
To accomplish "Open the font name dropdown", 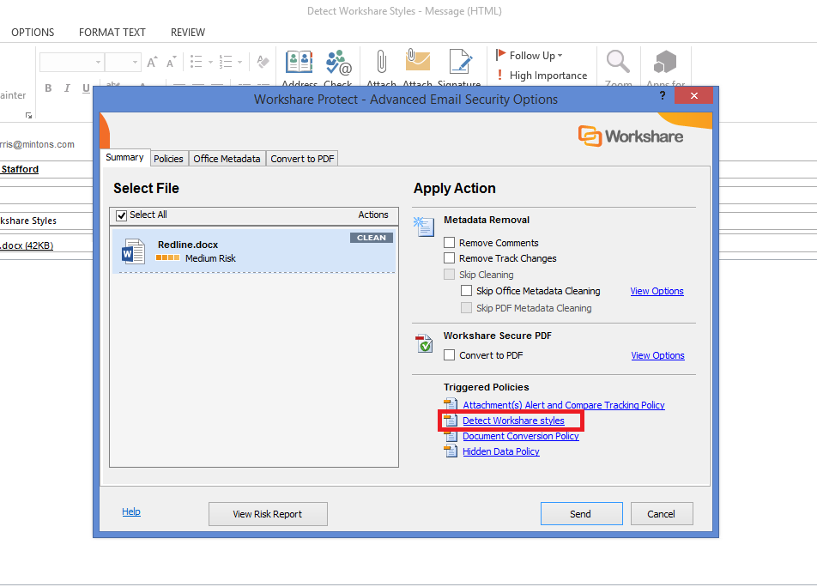I will (98, 63).
